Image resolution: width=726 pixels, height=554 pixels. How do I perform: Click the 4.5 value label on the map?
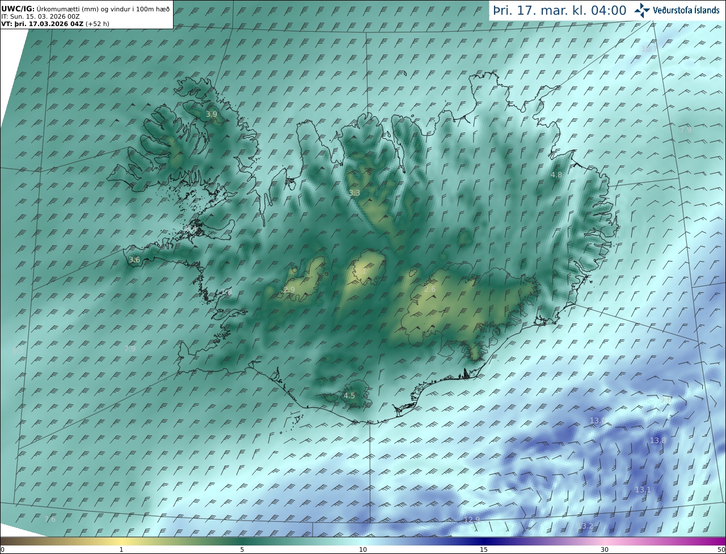coord(349,396)
